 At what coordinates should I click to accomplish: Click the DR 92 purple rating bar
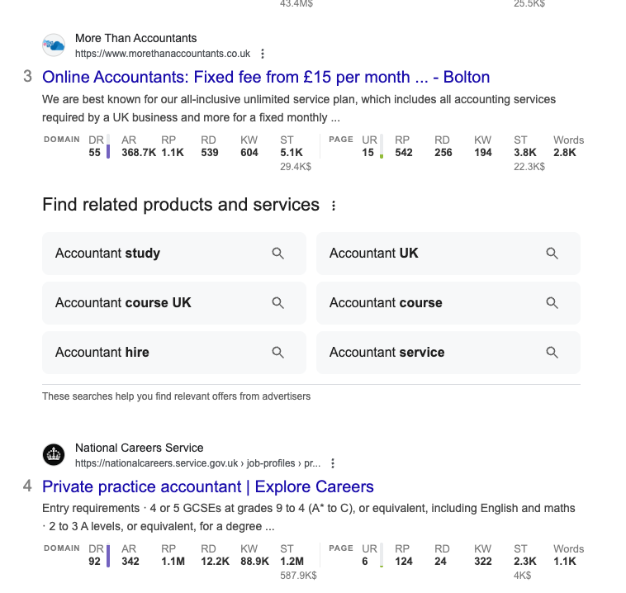click(x=108, y=556)
